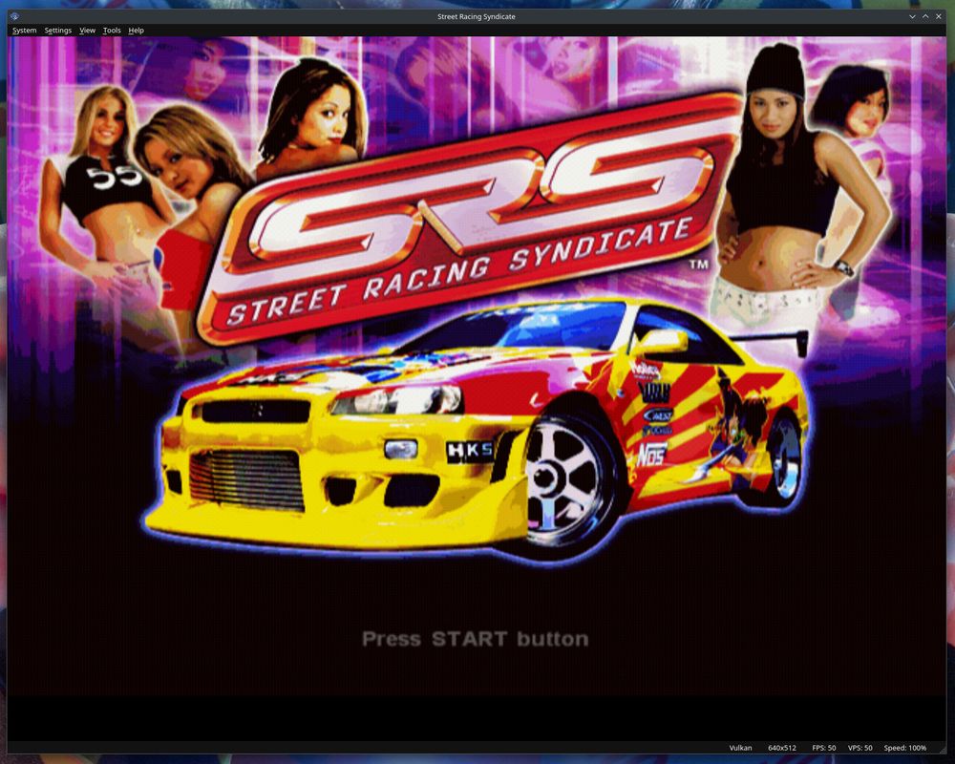
Task: Click the 640x512 resolution status entry
Action: [782, 748]
